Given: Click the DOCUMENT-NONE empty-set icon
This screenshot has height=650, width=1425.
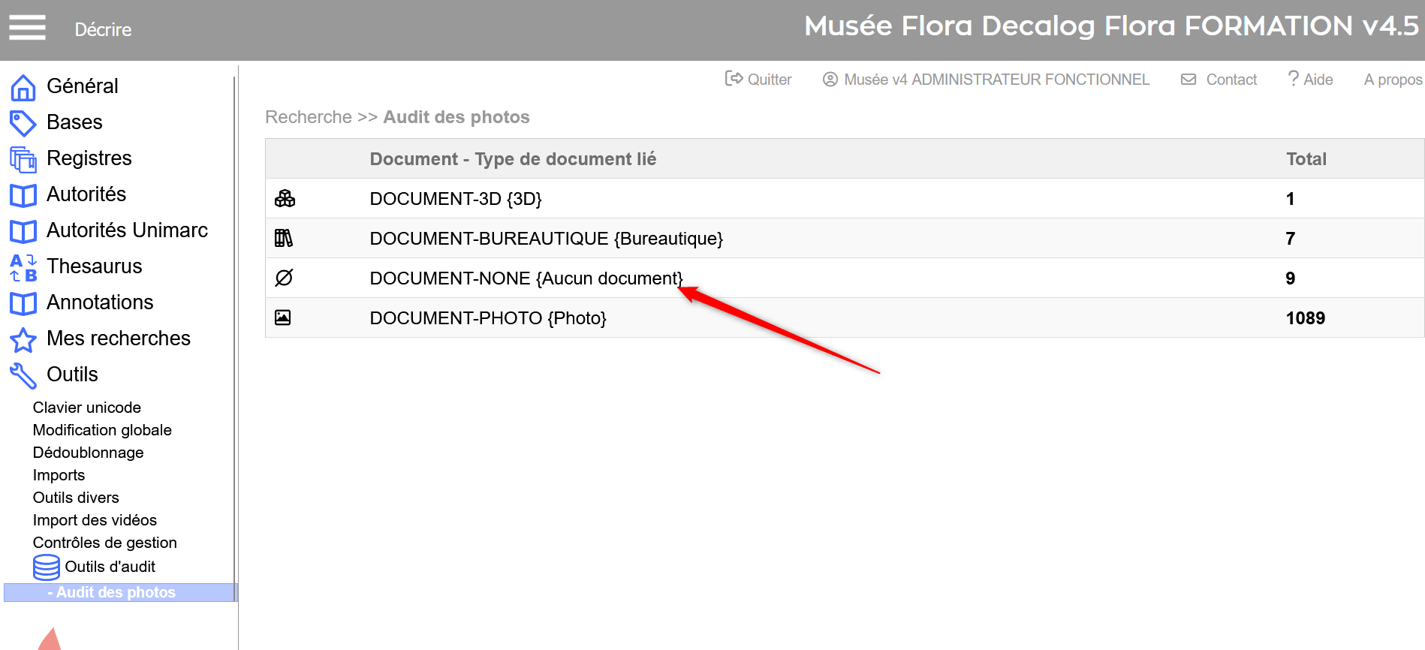Looking at the screenshot, I should pos(284,278).
